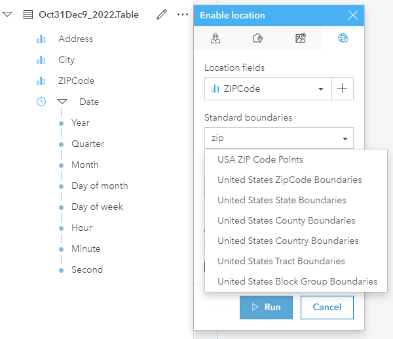Close the Enable location dialog
The width and height of the screenshot is (393, 339).
[353, 15]
